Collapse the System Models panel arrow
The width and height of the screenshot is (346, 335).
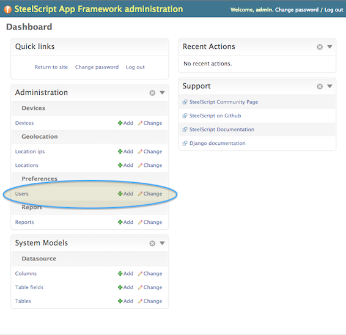tap(162, 243)
